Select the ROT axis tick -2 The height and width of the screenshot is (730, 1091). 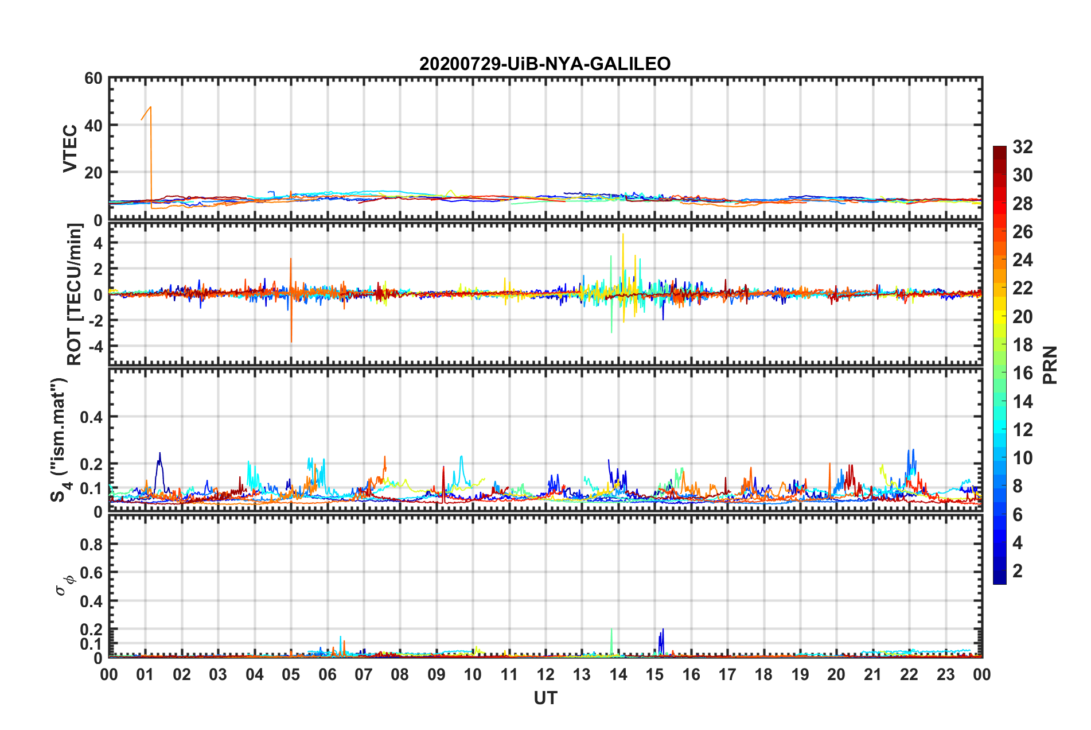(x=96, y=321)
